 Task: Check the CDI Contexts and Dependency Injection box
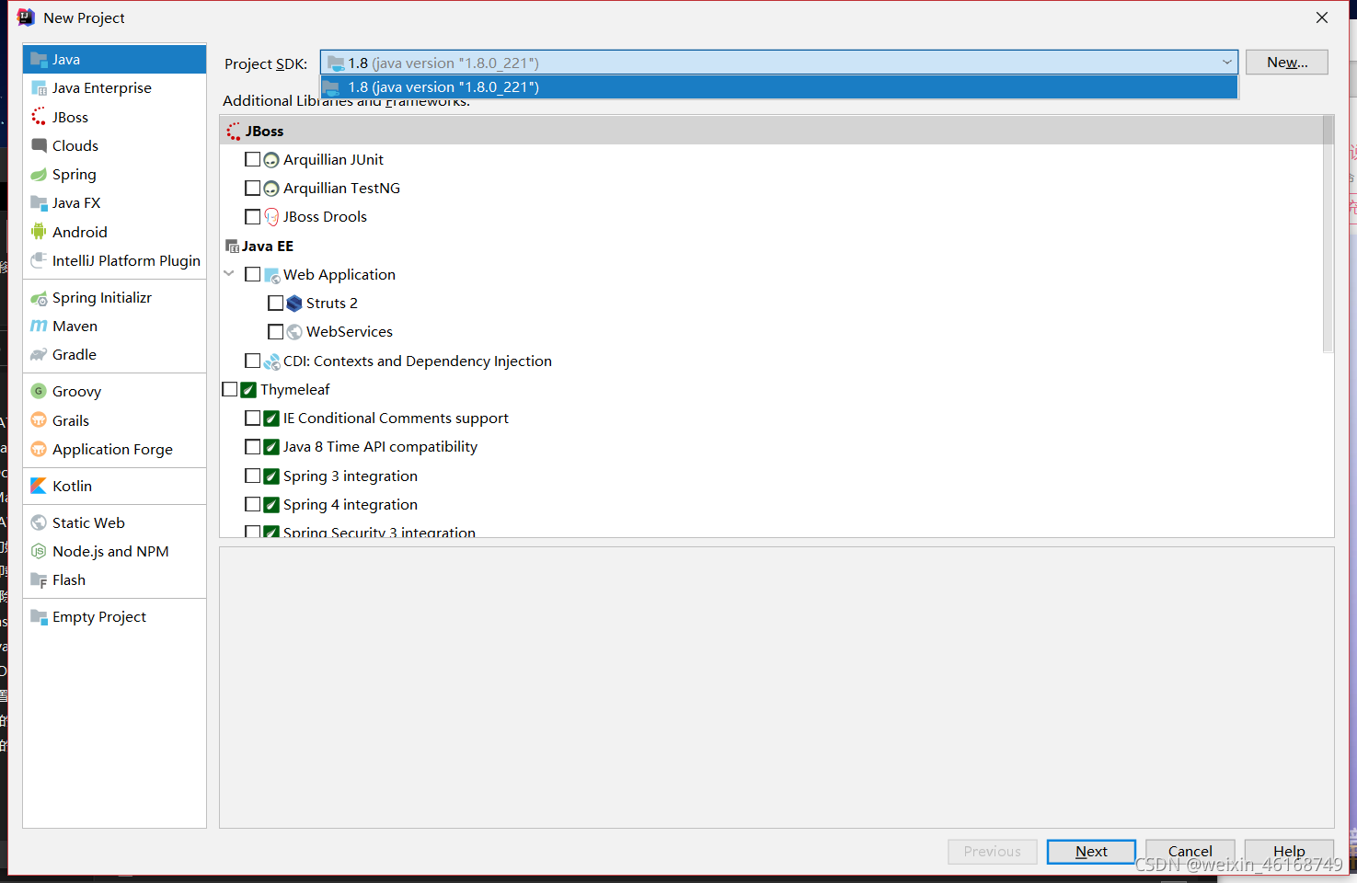(253, 361)
